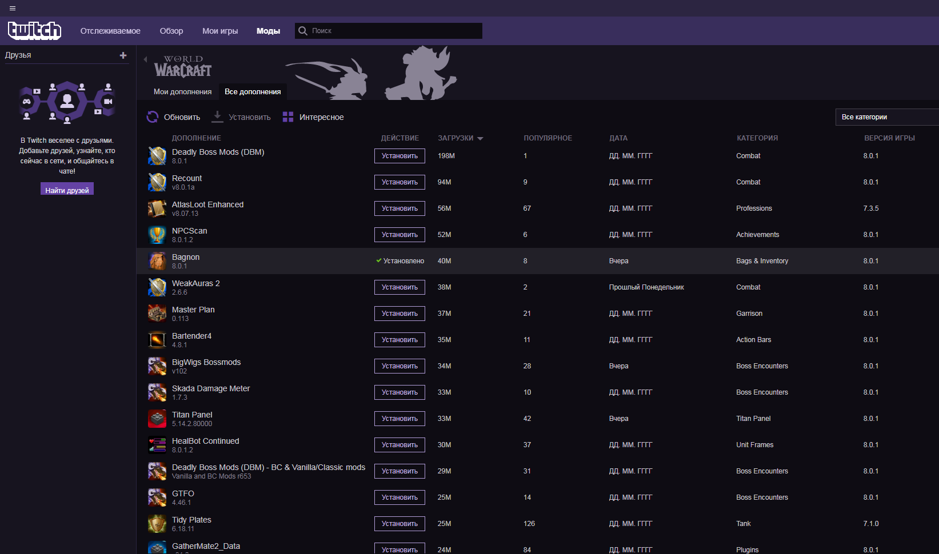Click the Друзья panel header
939x554 pixels.
pyautogui.click(x=18, y=55)
